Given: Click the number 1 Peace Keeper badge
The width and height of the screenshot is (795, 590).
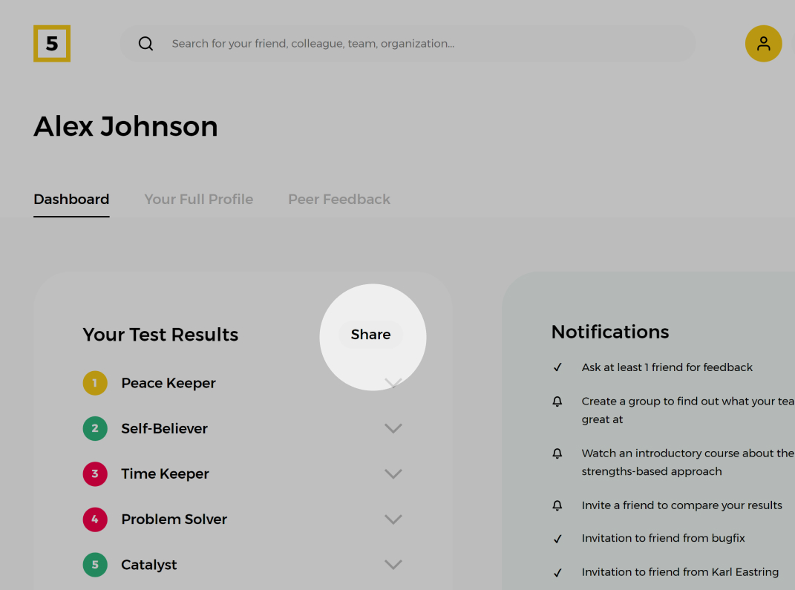Looking at the screenshot, I should [x=95, y=383].
